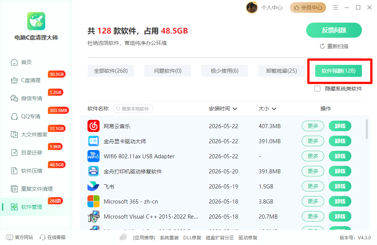377x245 pixels.
Task: Switch to the 极少使用(6) tab
Action: tap(225, 71)
